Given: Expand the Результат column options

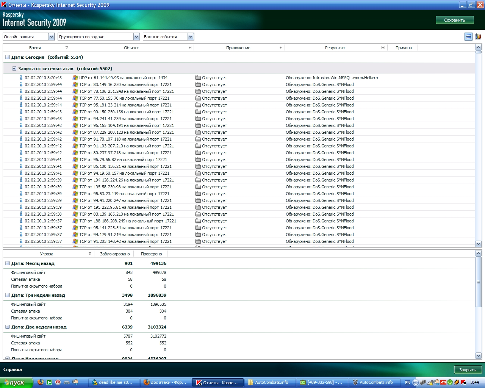Looking at the screenshot, I should [383, 48].
